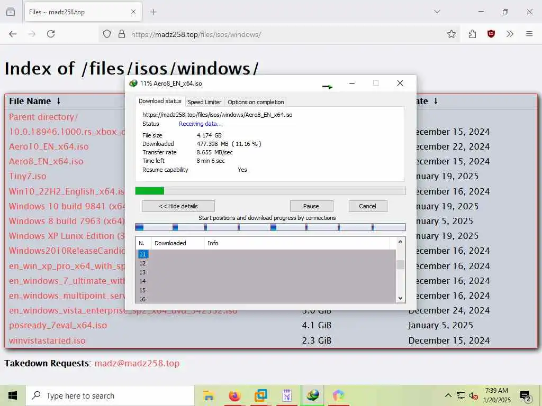Screen dimensions: 542x406
Task: Close the IDM download dialog
Action: [x=400, y=83]
